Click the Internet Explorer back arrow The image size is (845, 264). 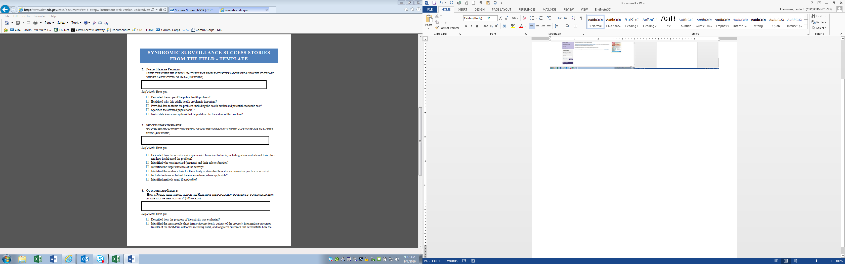pos(5,10)
